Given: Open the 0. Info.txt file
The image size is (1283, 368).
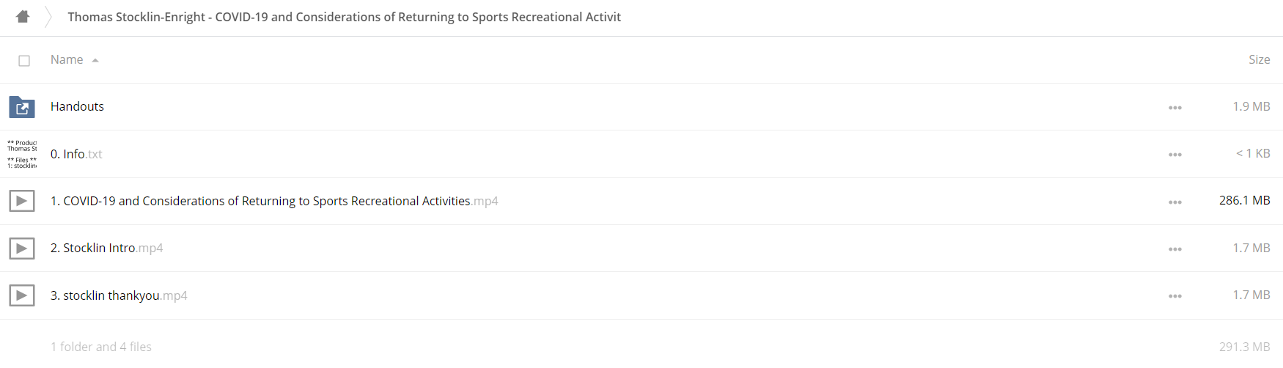Looking at the screenshot, I should click(76, 154).
